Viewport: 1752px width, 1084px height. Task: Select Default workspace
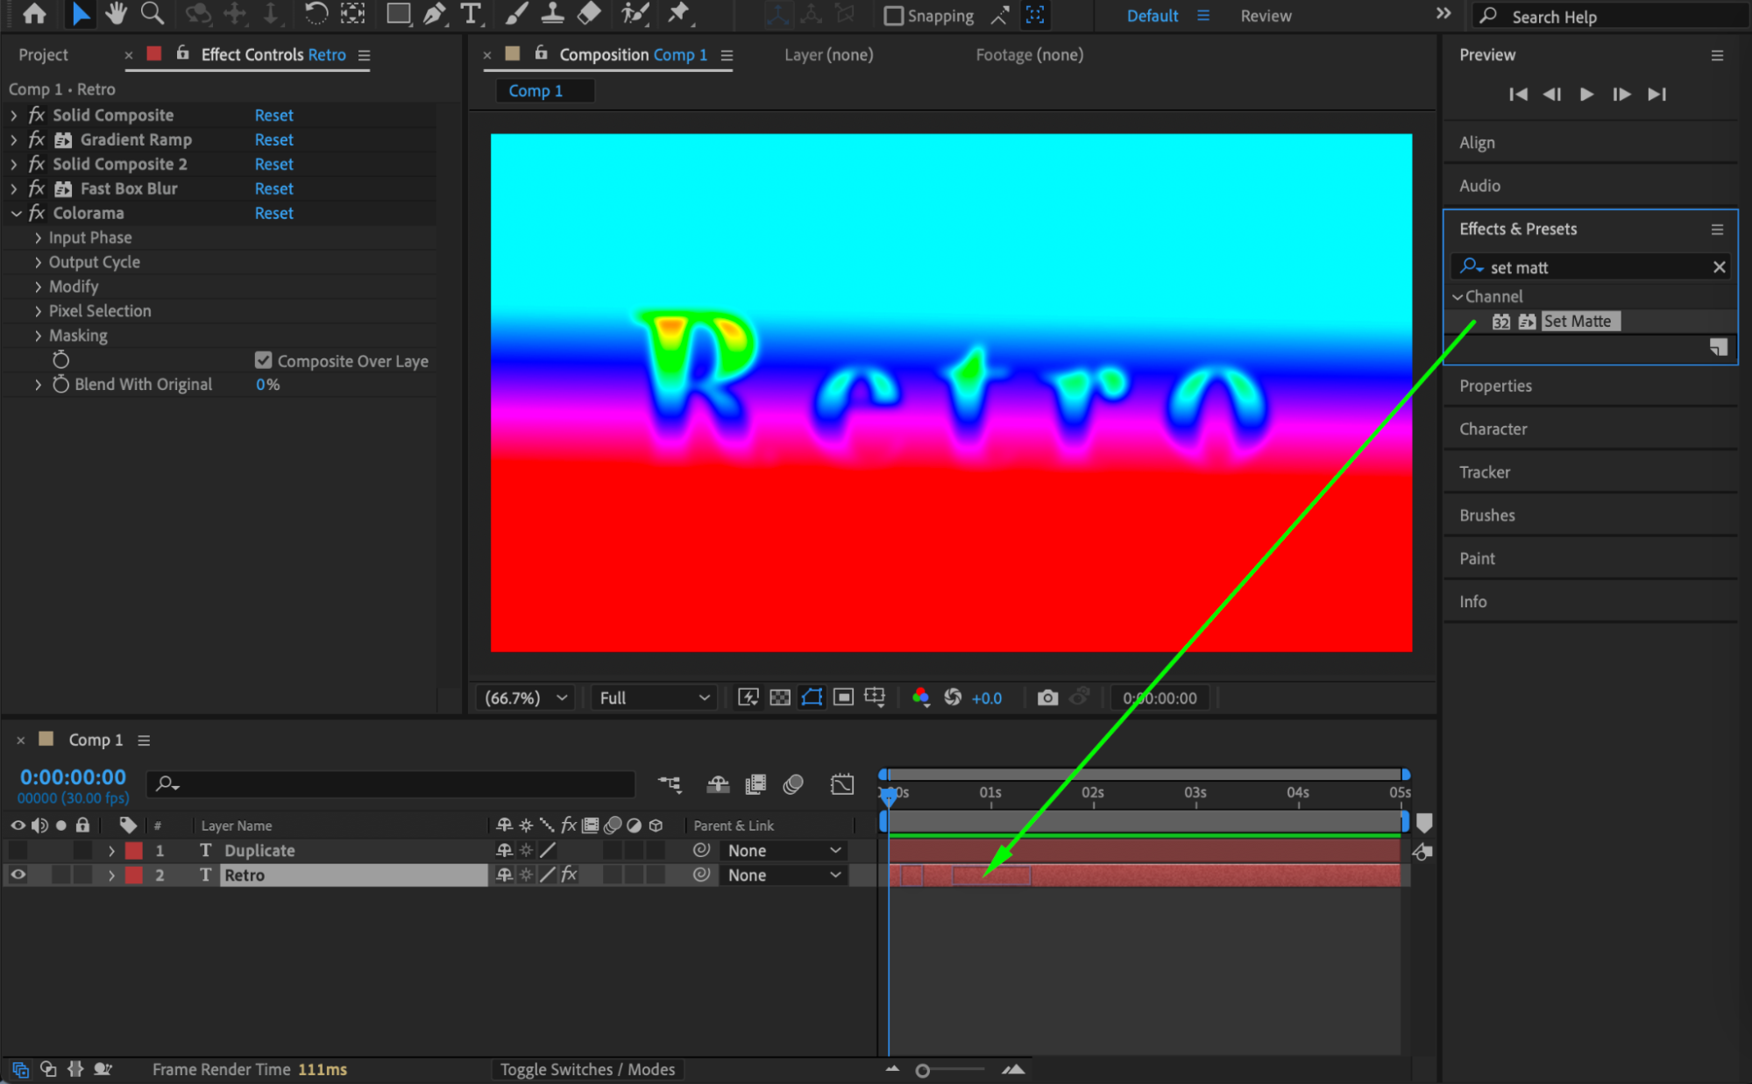click(1153, 16)
